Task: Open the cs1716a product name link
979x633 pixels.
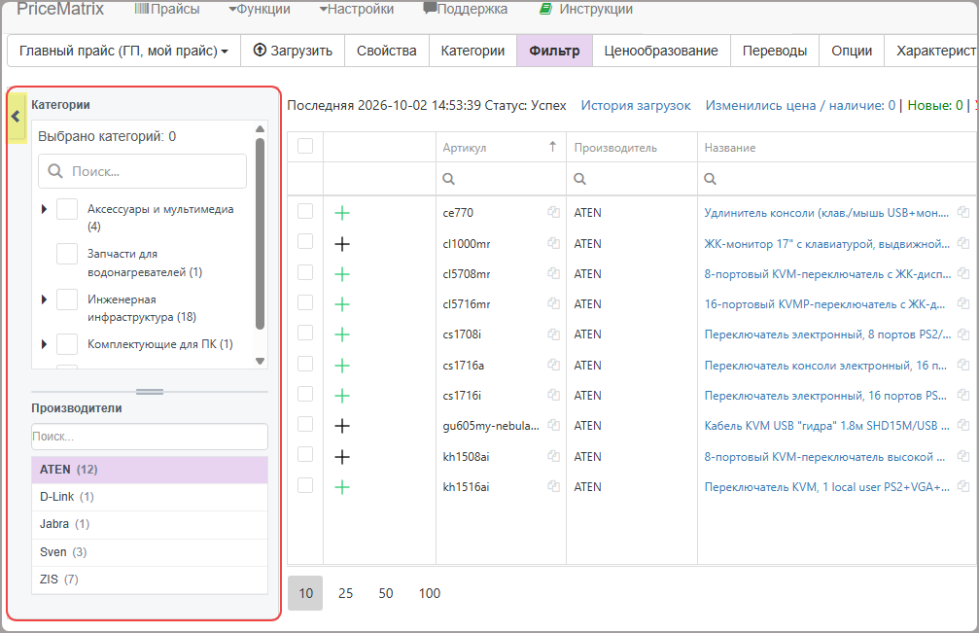Action: (x=825, y=366)
